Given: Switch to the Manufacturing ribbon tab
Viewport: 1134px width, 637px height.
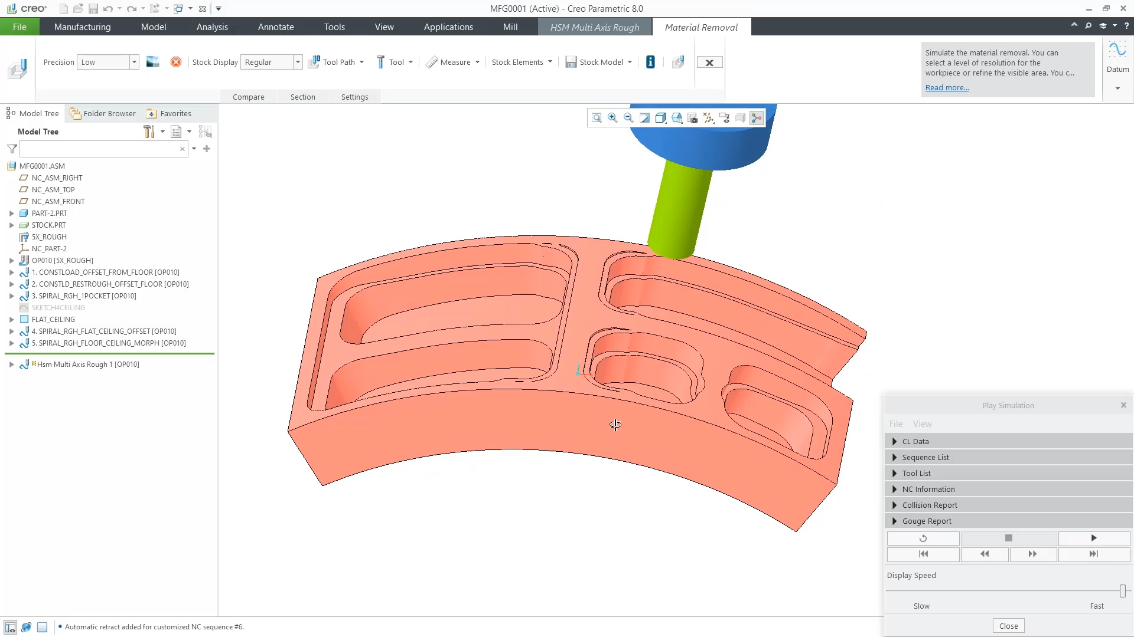Looking at the screenshot, I should coord(82,27).
